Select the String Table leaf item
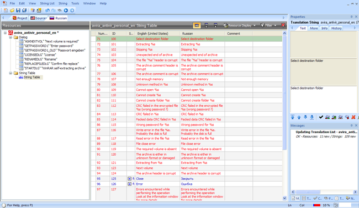The image size is (359, 208). tap(32, 78)
